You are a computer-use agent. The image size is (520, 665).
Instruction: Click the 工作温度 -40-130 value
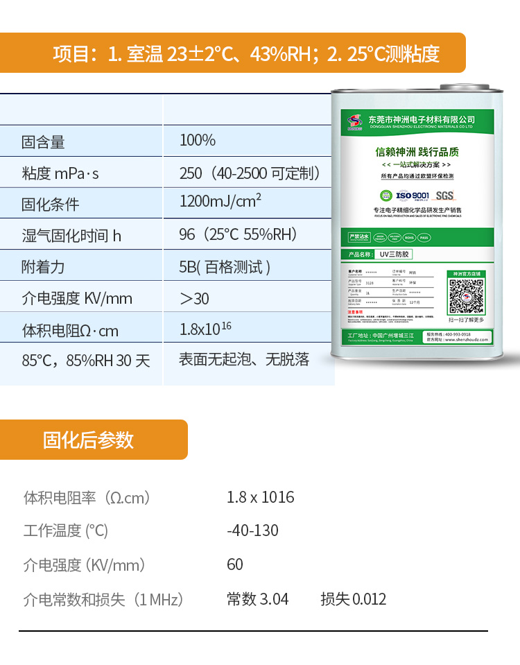[252, 530]
